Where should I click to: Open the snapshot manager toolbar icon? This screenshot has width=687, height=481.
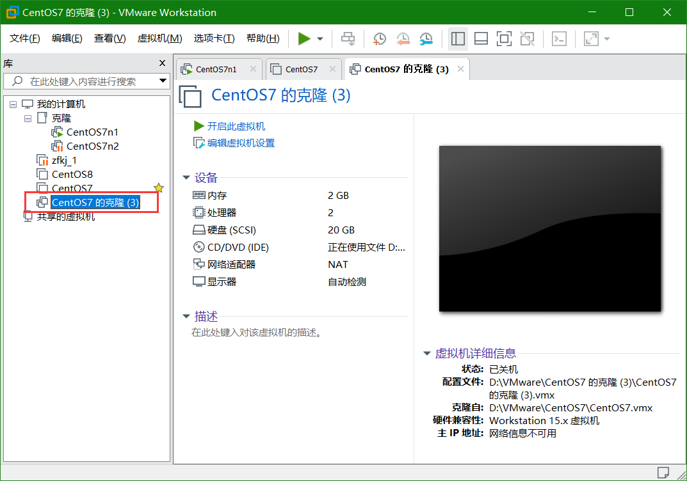pos(426,38)
